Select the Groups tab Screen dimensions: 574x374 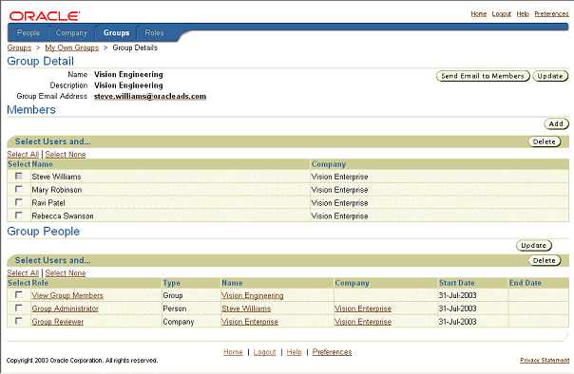tap(116, 33)
